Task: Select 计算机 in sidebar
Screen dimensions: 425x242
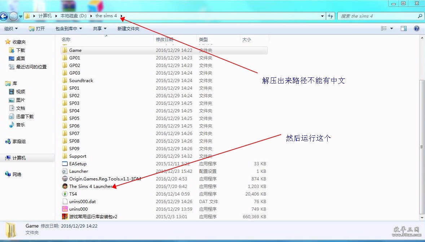Action: pos(19,158)
